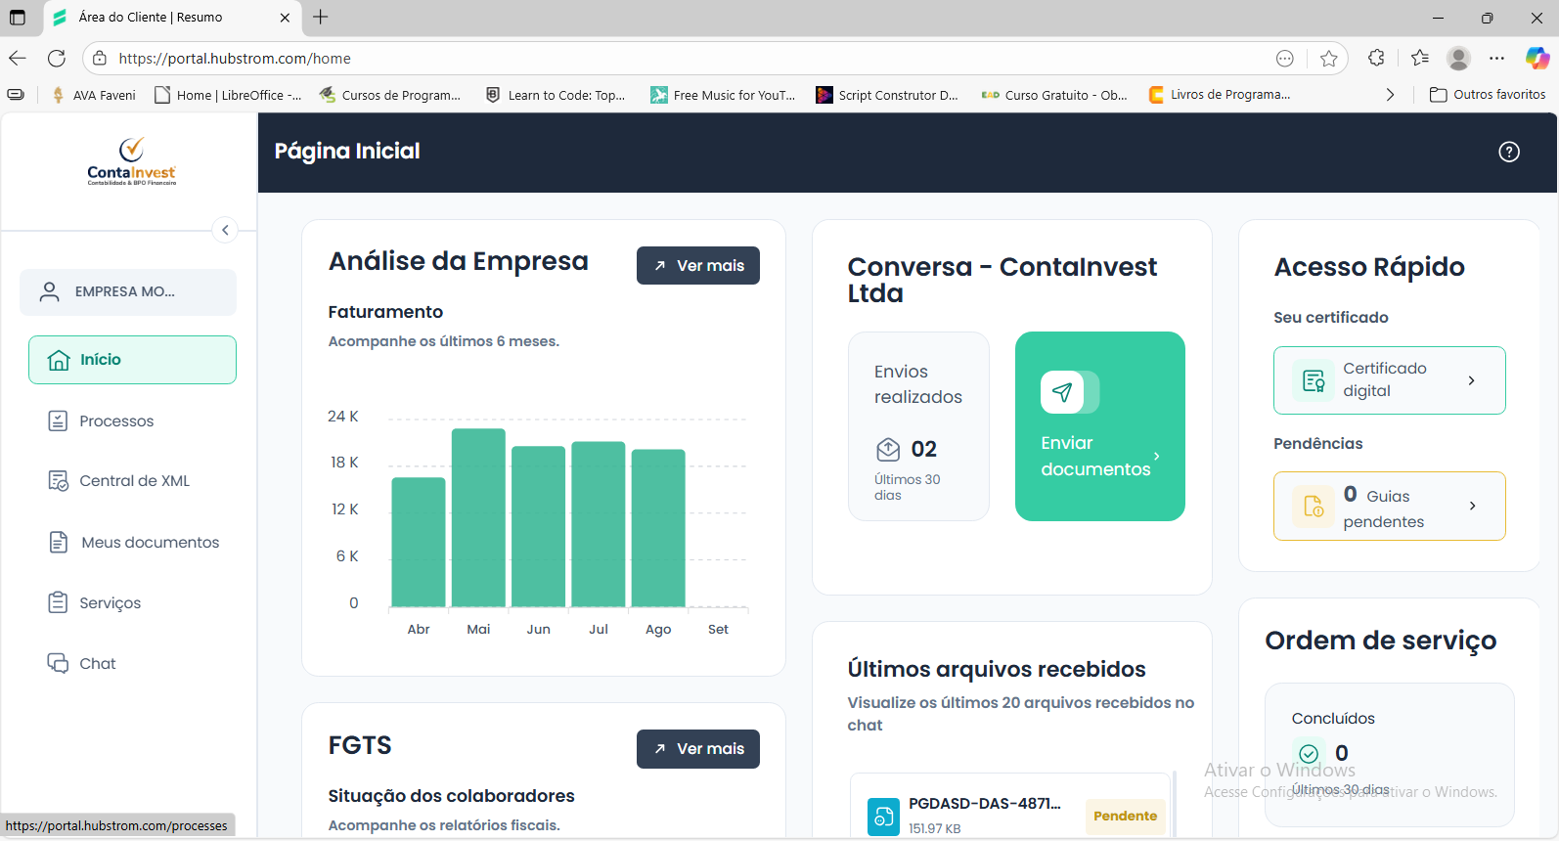
Task: Collapse the sidebar with the chevron button
Action: pos(225,230)
